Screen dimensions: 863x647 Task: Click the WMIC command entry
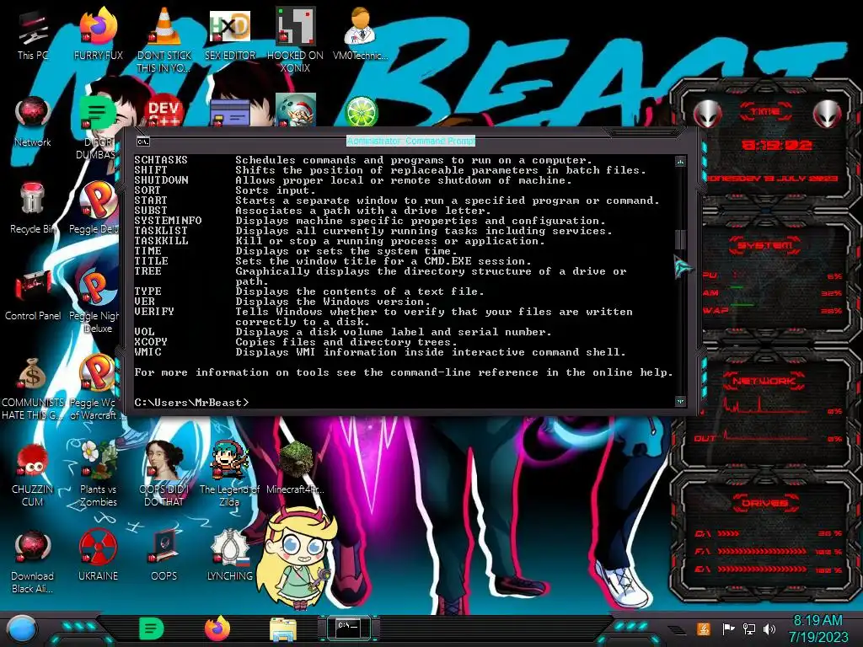tap(148, 351)
